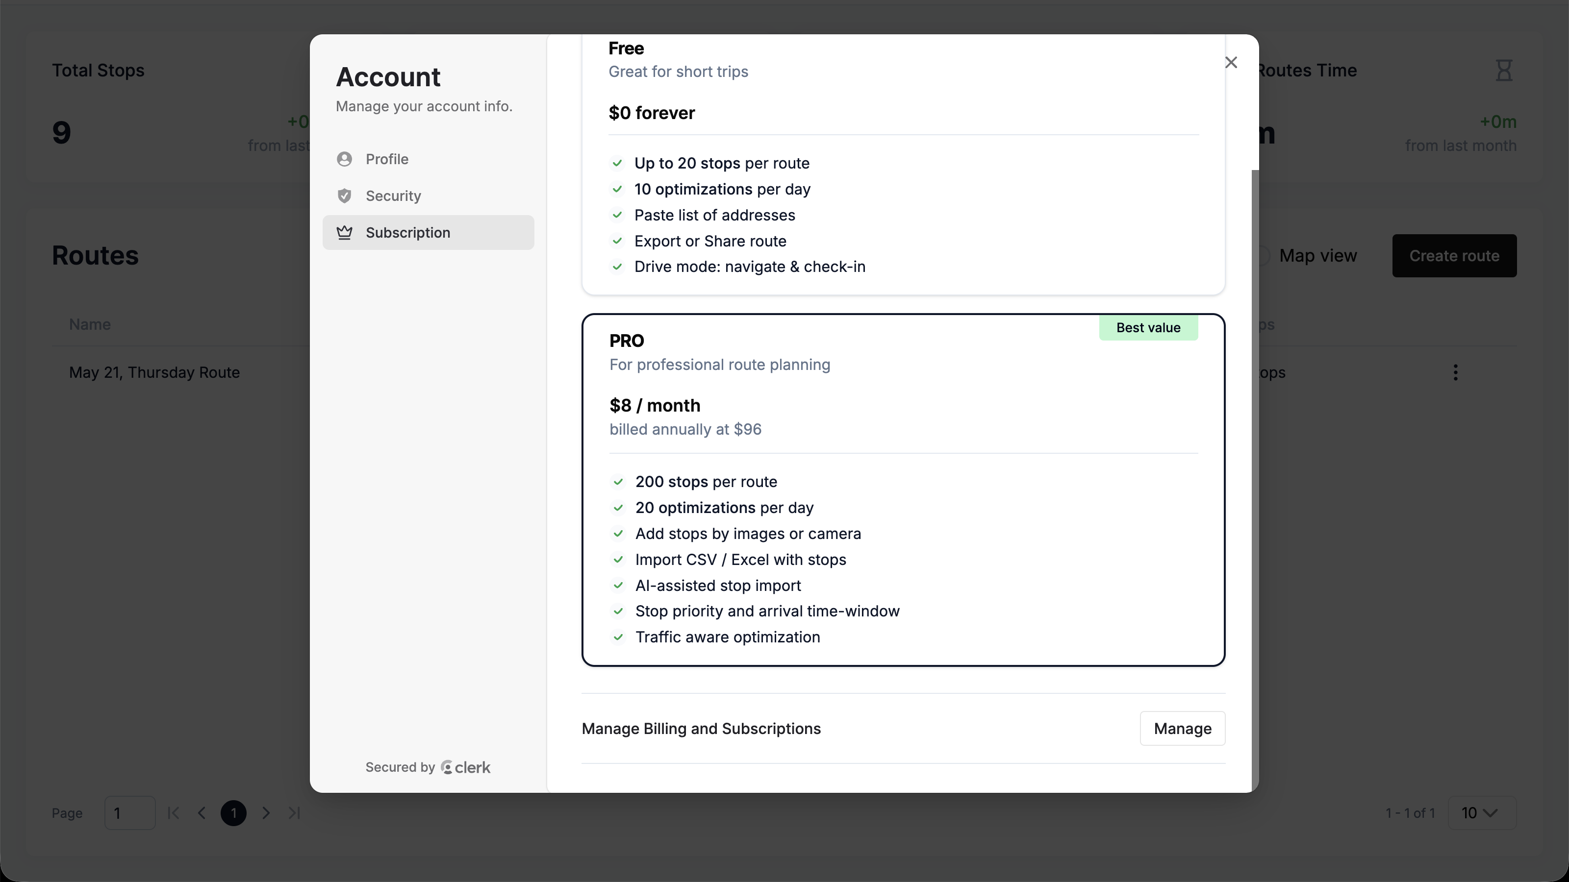Click 'Paste list of addresses' feature
Image resolution: width=1569 pixels, height=882 pixels.
tap(714, 216)
